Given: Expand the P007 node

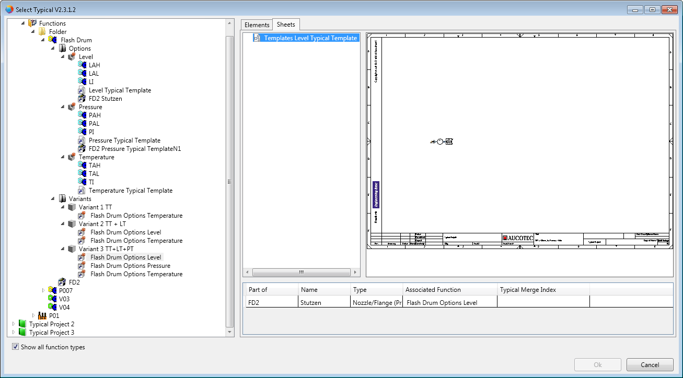Looking at the screenshot, I should click(x=43, y=291).
